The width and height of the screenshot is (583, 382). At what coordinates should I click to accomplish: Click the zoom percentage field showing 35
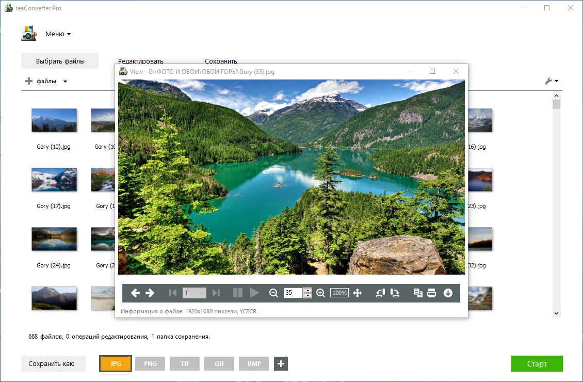(294, 293)
